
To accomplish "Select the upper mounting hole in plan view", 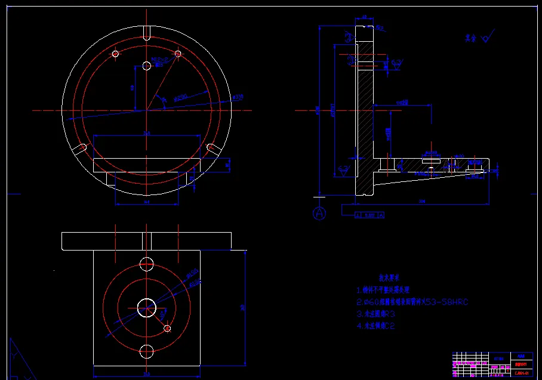I will point(147,264).
